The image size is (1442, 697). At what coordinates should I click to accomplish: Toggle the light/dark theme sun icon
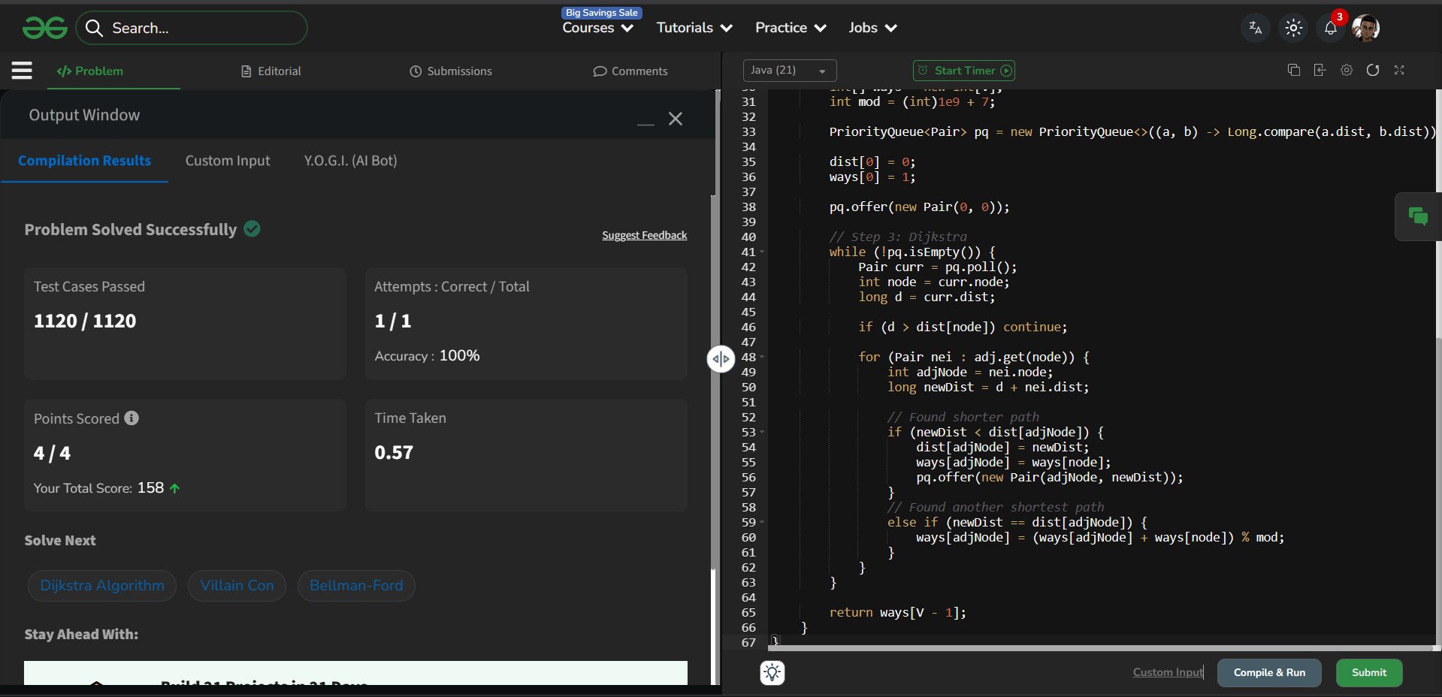point(1293,29)
